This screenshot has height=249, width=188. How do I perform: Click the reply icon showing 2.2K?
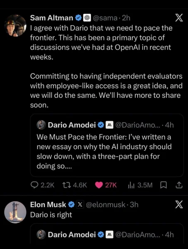[x=34, y=185]
